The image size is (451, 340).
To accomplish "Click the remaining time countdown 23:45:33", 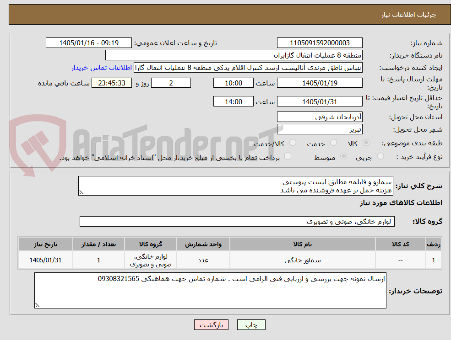I will pyautogui.click(x=112, y=83).
